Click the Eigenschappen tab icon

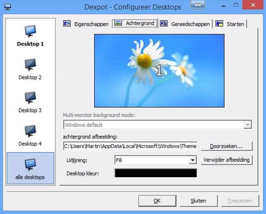[67, 23]
